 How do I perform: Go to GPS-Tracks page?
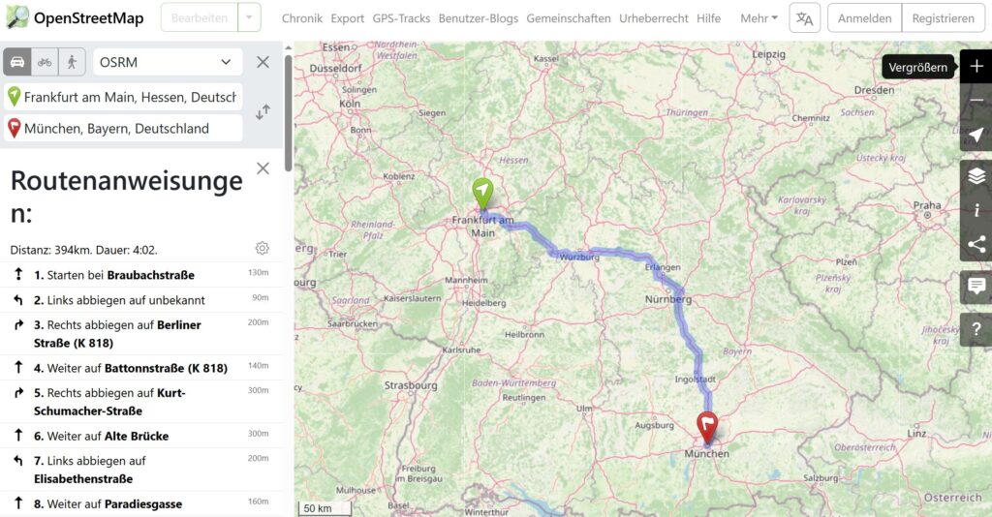tap(401, 18)
